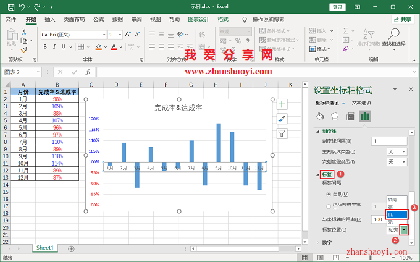Click the zoom slider in status bar

click(371, 258)
